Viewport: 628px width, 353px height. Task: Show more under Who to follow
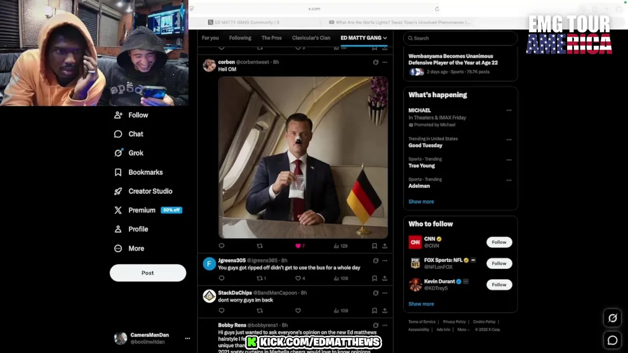click(421, 304)
